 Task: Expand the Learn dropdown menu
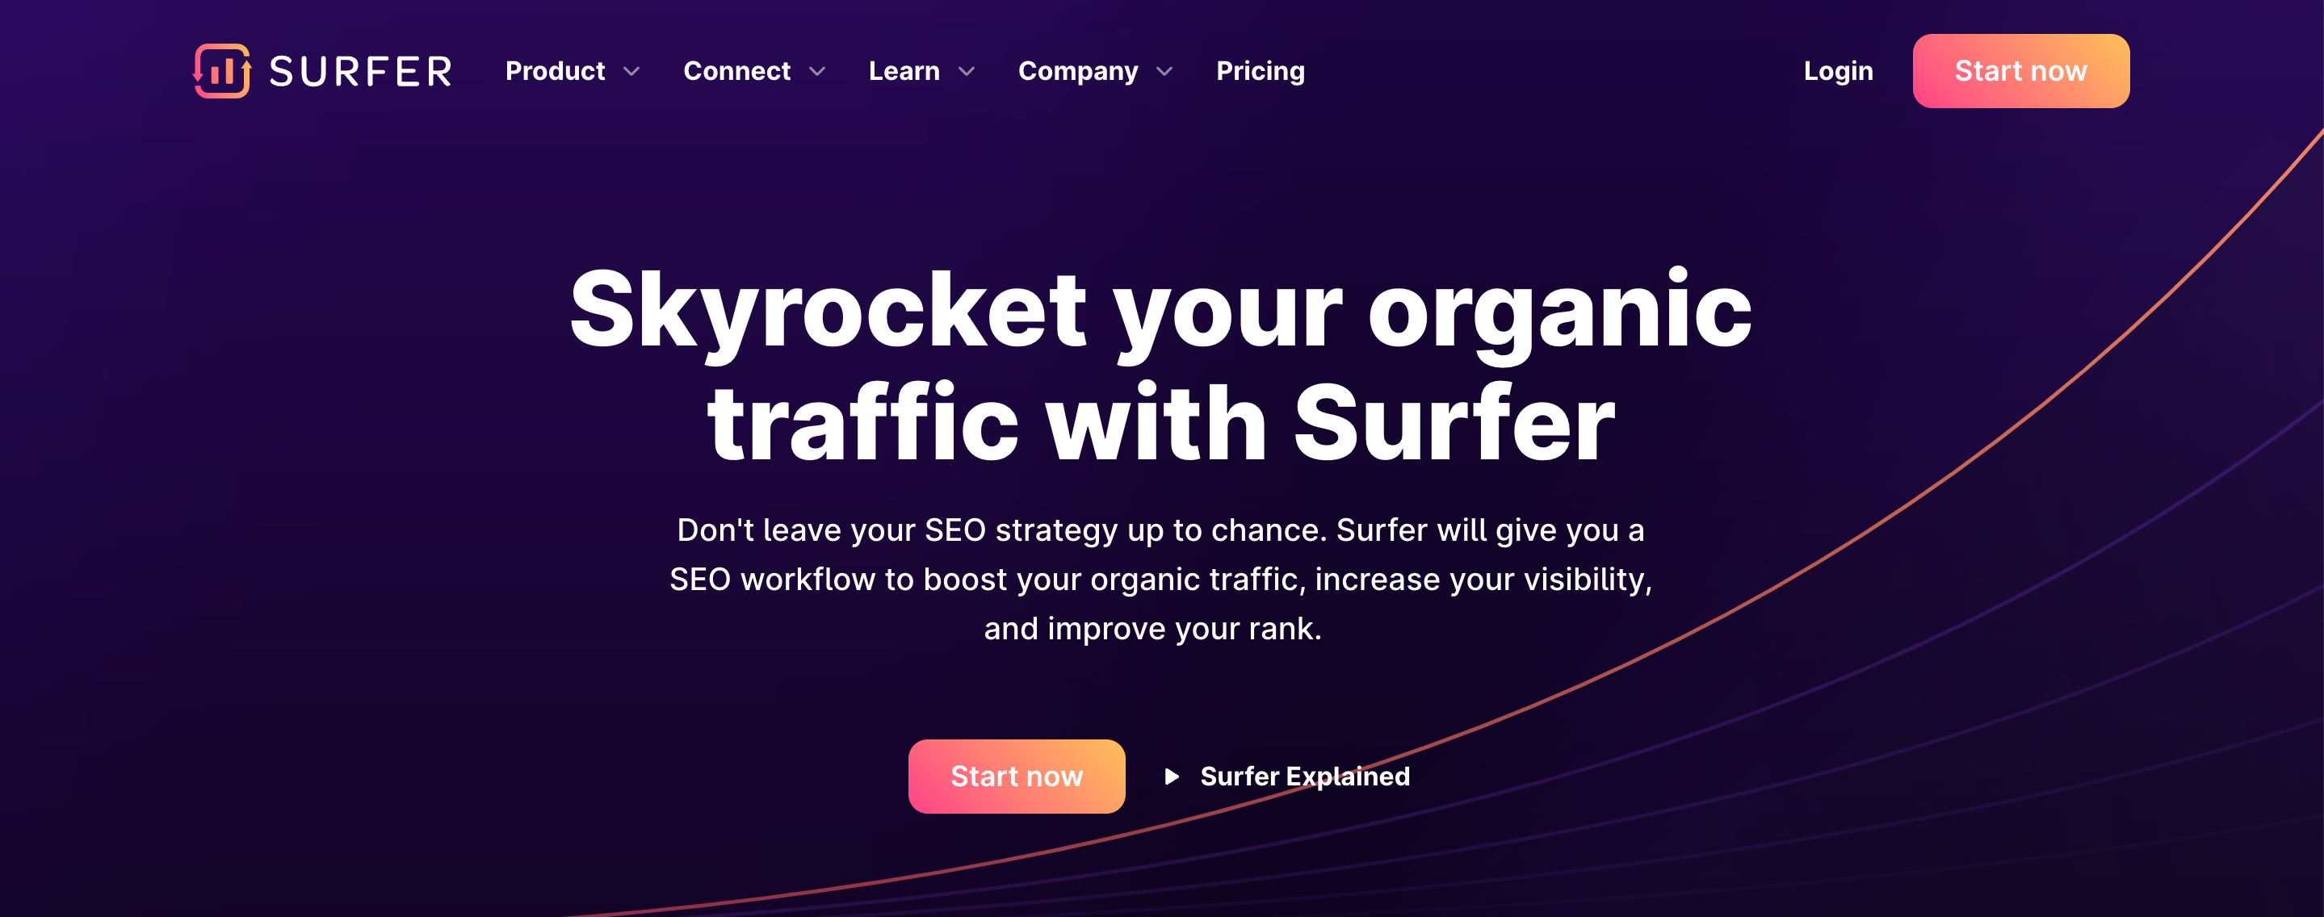coord(921,71)
